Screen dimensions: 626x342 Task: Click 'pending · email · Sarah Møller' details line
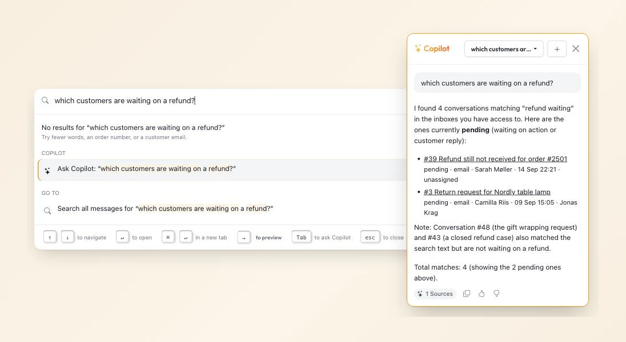tap(492, 174)
